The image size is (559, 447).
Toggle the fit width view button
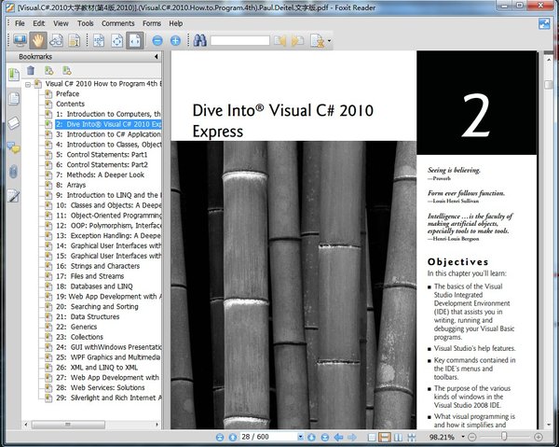[x=135, y=41]
